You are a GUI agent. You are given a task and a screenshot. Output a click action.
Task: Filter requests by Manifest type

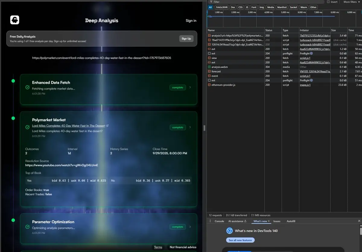click(282, 7)
